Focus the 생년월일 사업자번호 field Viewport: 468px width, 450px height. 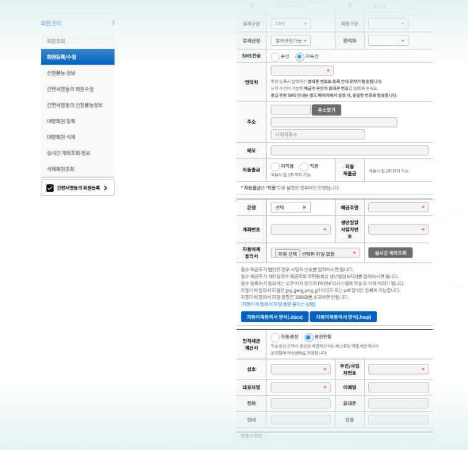click(x=399, y=230)
